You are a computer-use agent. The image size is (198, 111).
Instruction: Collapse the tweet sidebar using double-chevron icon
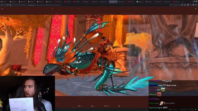[196, 9]
